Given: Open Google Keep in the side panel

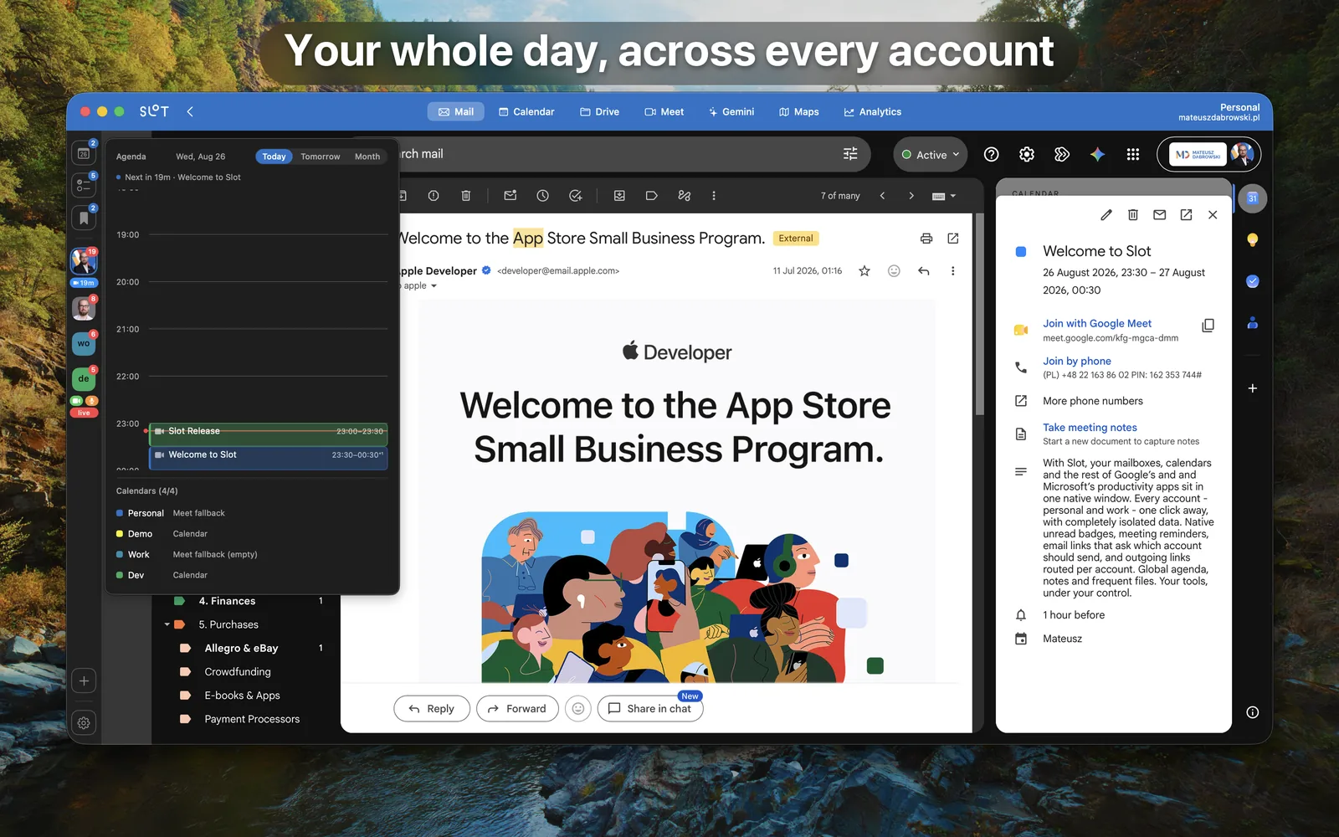Looking at the screenshot, I should point(1252,240).
